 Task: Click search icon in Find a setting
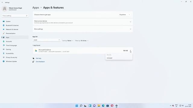[27, 16]
